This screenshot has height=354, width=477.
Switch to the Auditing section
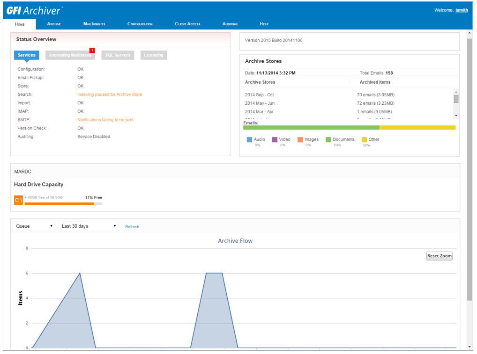click(230, 23)
